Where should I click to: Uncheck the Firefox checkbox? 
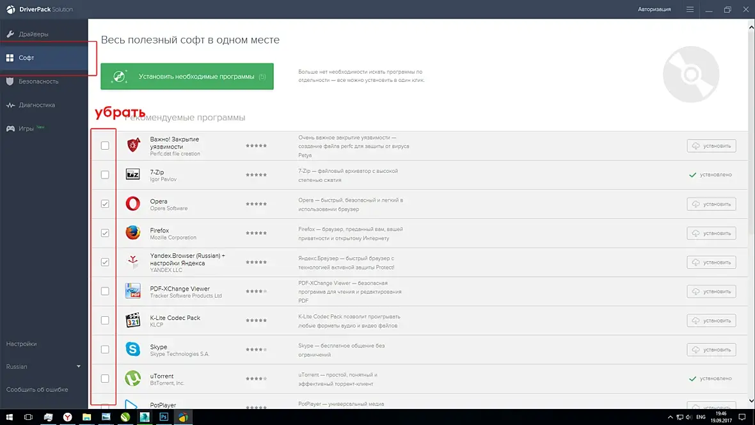pos(105,233)
